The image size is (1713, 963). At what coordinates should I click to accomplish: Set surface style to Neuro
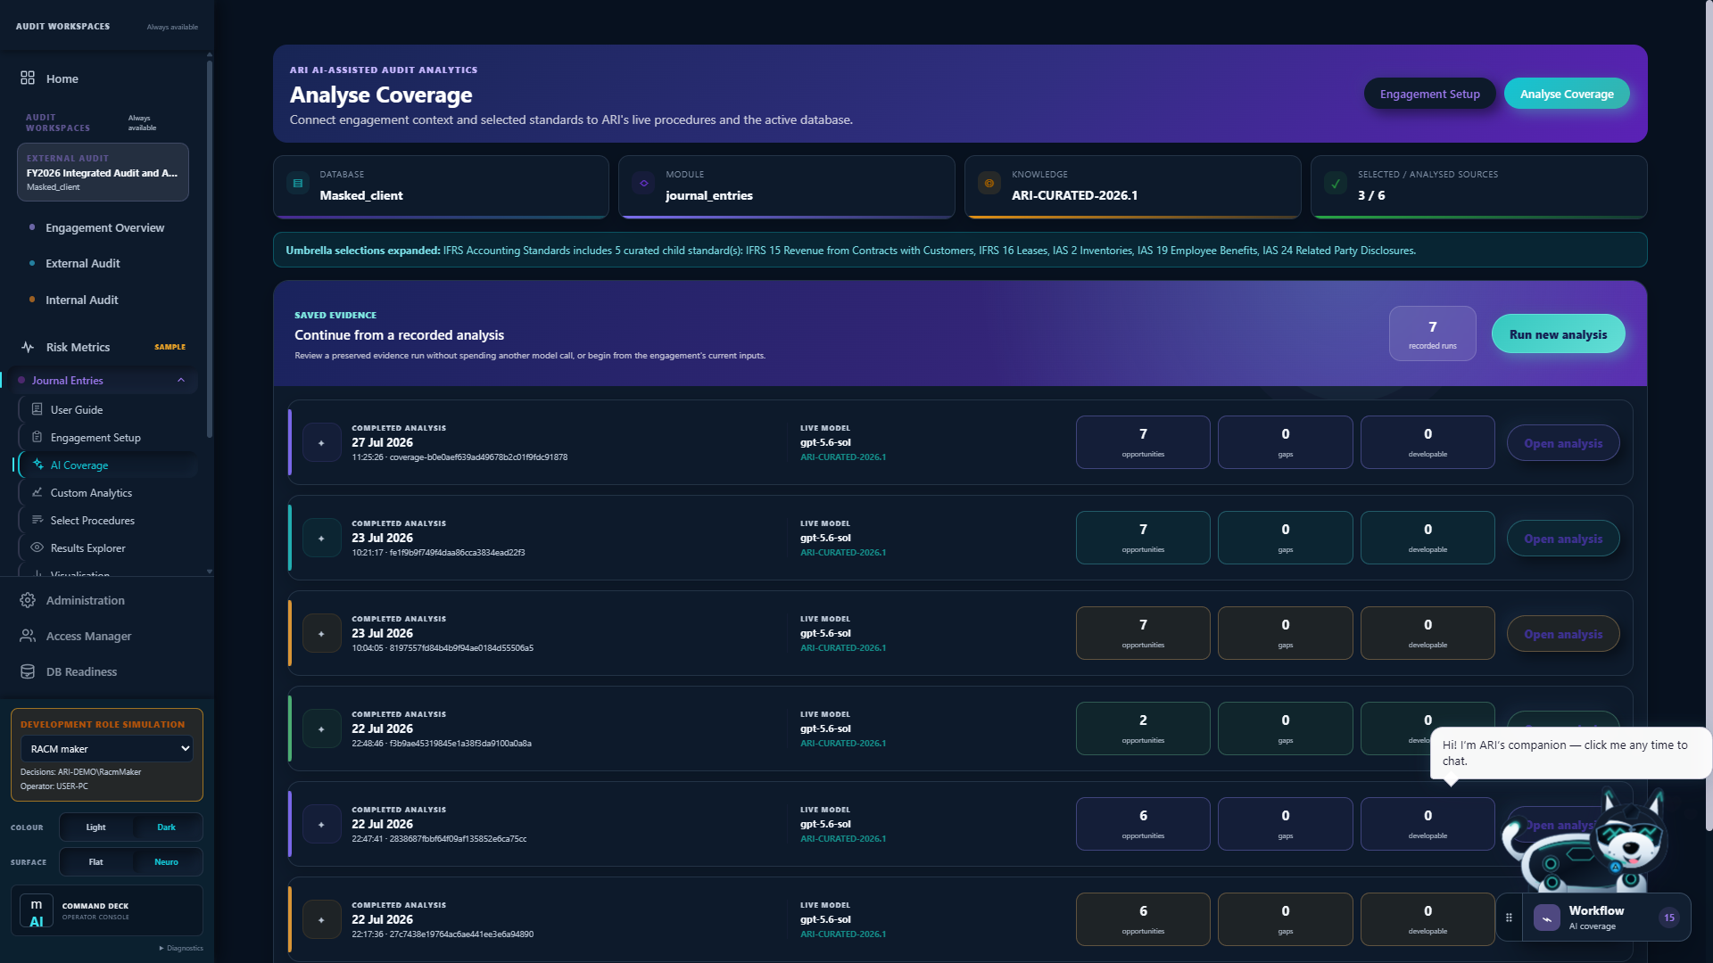click(166, 862)
